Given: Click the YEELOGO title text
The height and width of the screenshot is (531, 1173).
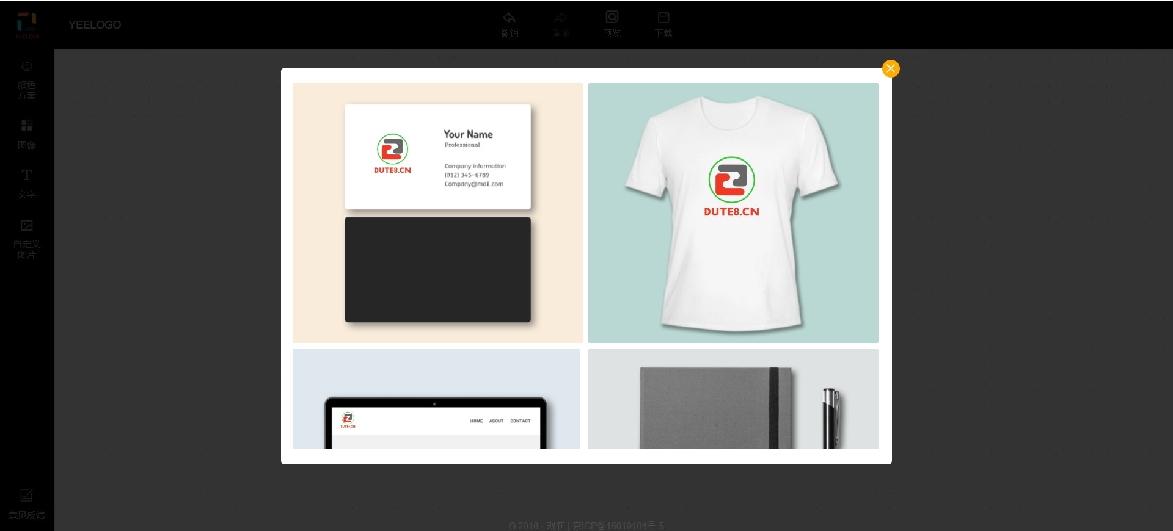Looking at the screenshot, I should [x=95, y=25].
